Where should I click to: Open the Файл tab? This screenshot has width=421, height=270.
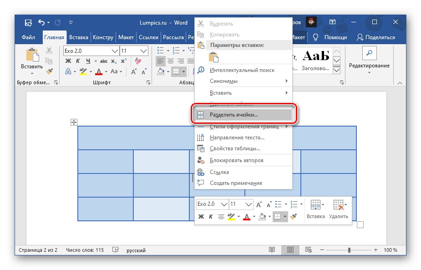point(29,37)
